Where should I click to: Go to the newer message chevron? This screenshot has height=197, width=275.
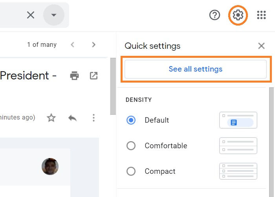pos(72,45)
